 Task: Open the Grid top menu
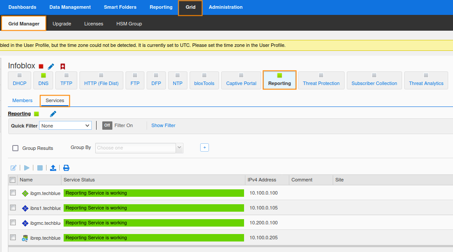pyautogui.click(x=191, y=7)
